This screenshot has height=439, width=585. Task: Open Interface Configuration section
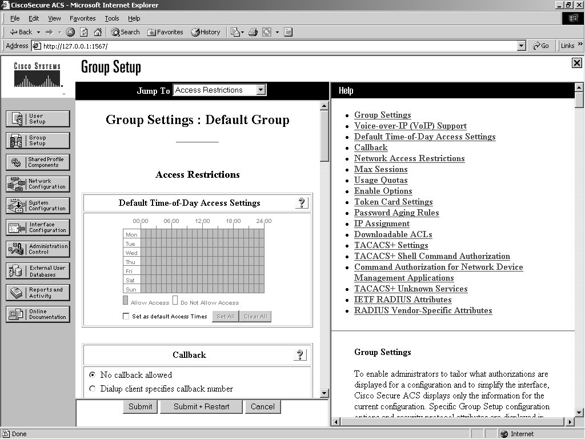point(38,228)
